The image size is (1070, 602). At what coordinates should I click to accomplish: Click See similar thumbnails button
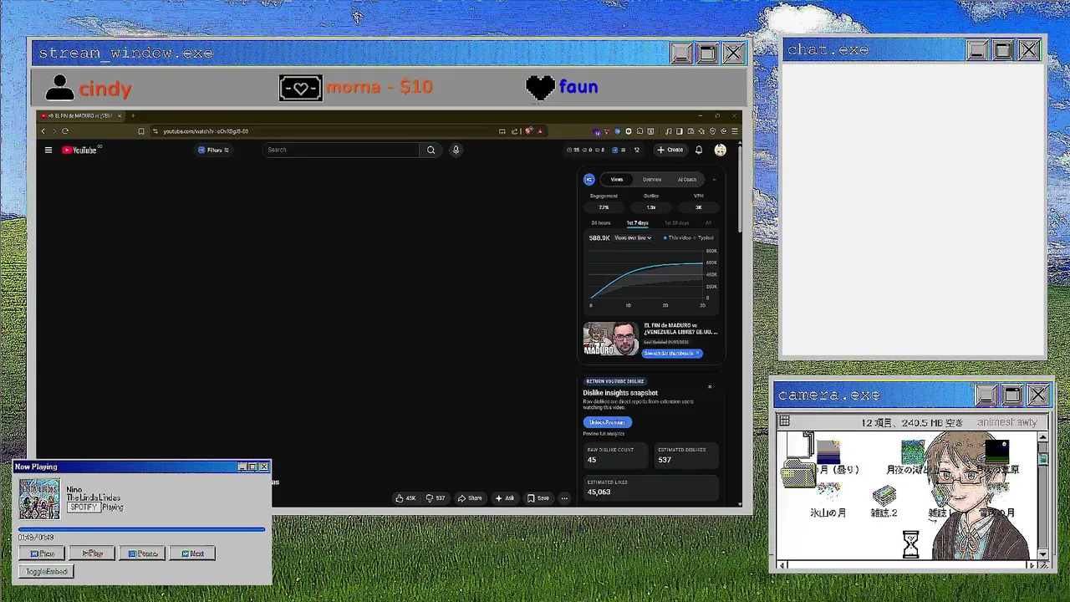tap(672, 353)
